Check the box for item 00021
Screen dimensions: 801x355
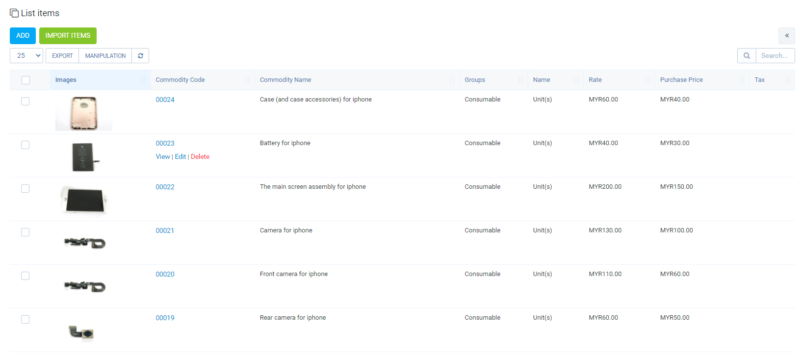tap(26, 232)
